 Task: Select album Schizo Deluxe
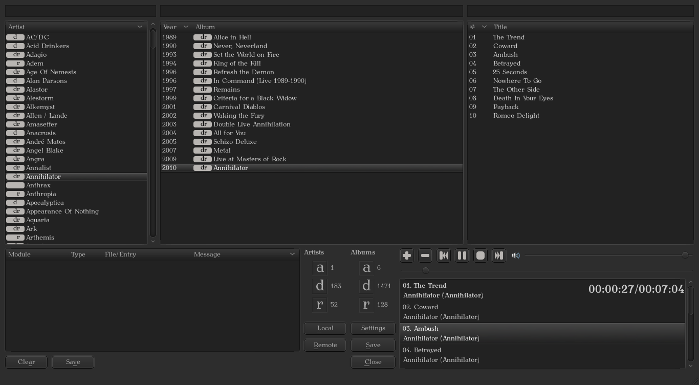point(312,141)
